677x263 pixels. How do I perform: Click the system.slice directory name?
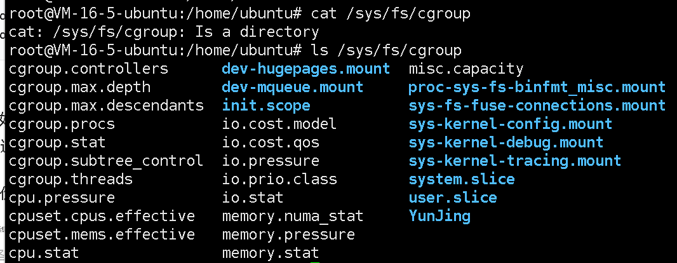coord(462,179)
